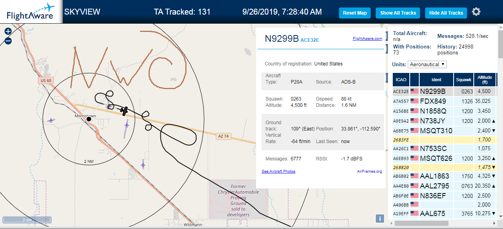
Task: Zoom out the map with minus icon
Action: click(x=8, y=40)
